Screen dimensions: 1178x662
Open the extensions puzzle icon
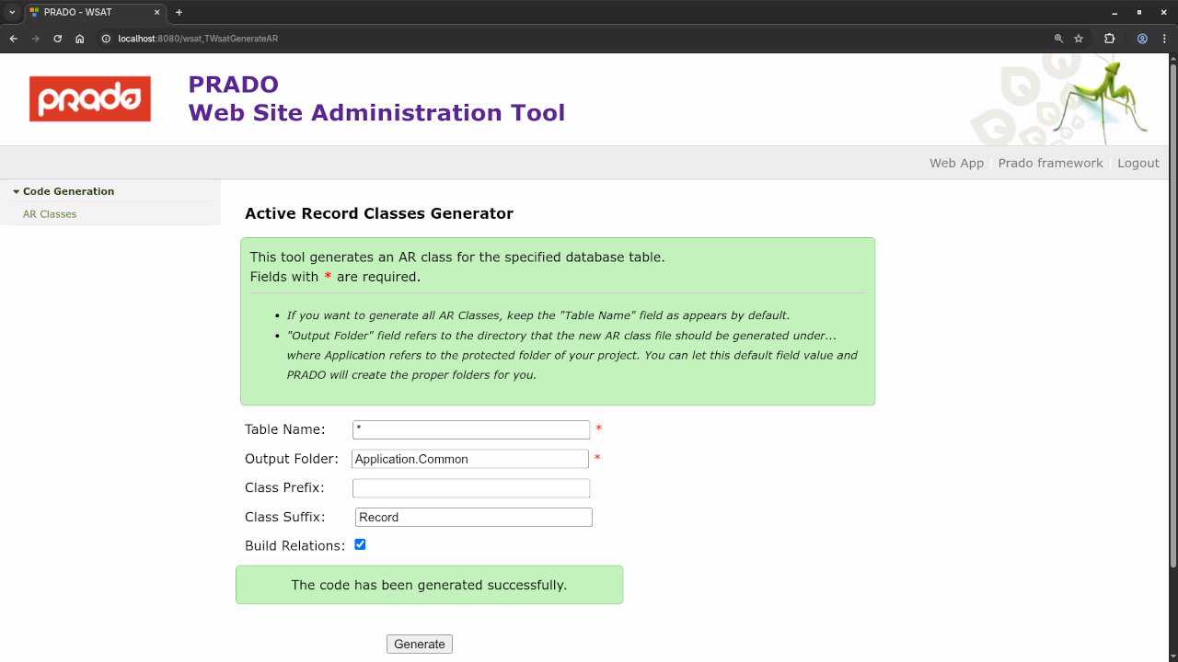click(x=1109, y=39)
